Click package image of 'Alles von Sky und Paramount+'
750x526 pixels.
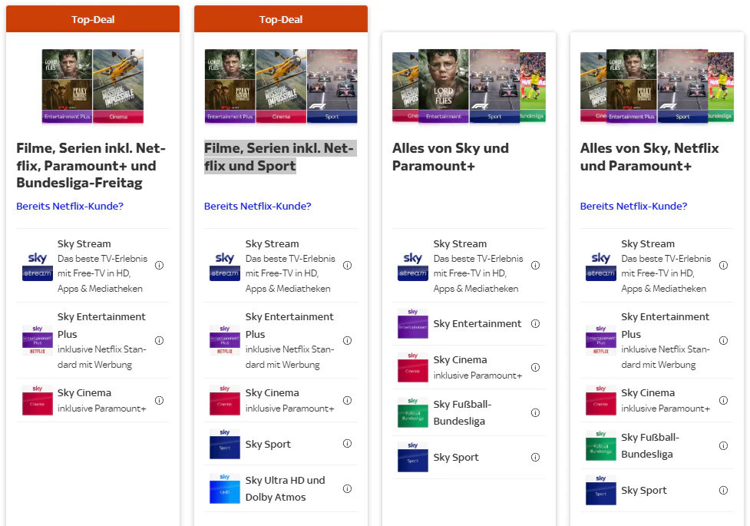click(468, 86)
